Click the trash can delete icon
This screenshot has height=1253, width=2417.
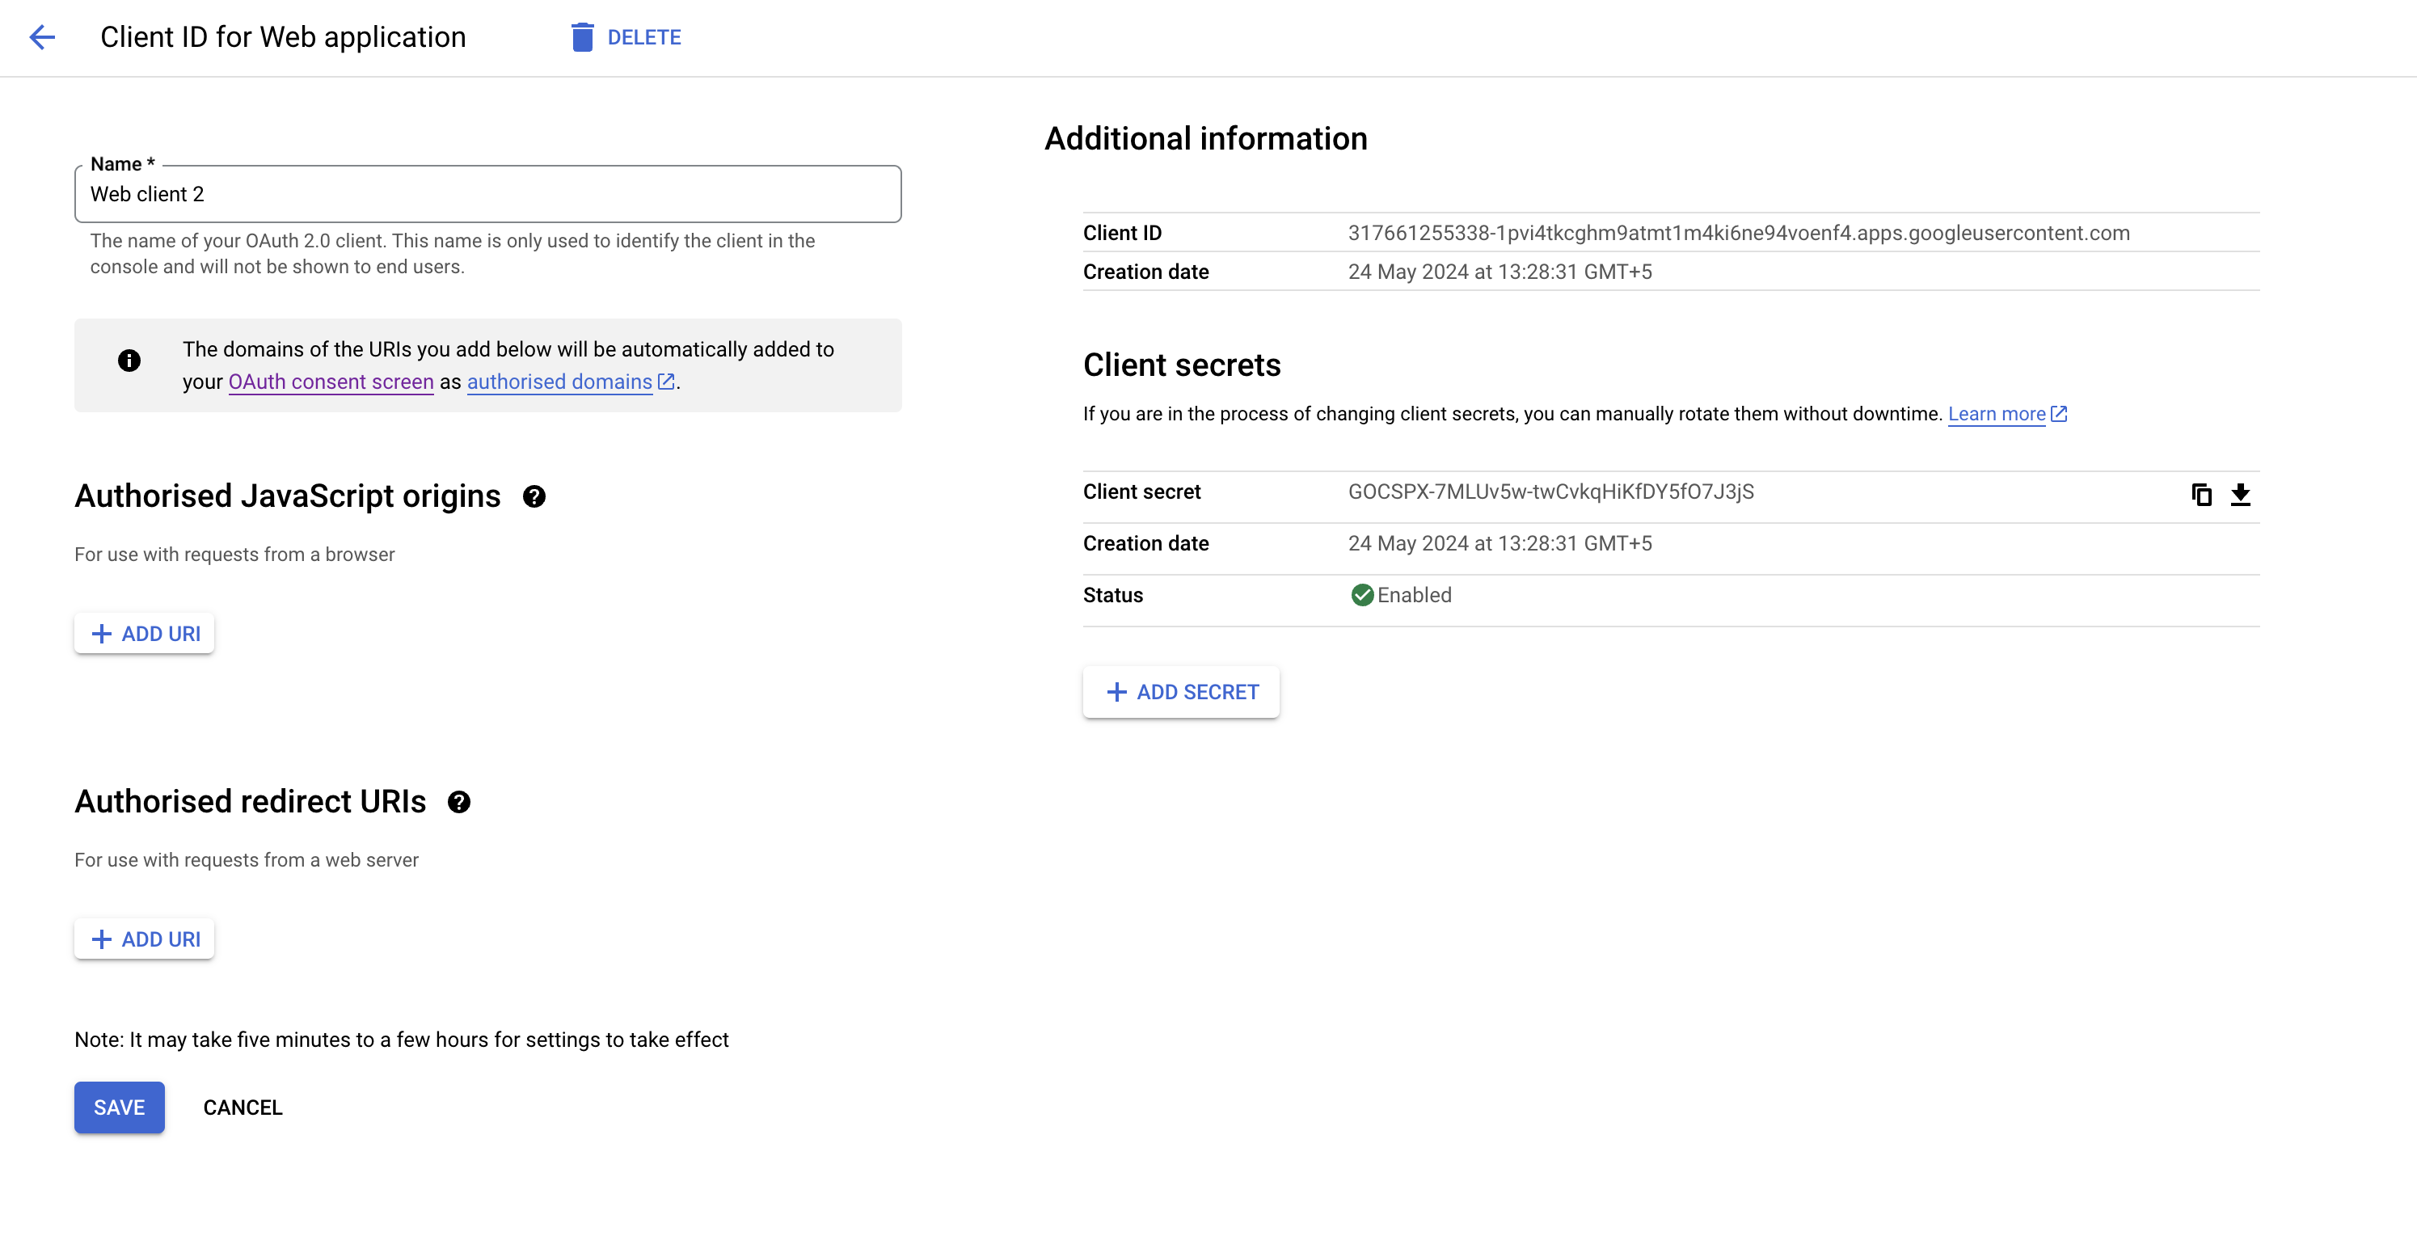click(582, 37)
